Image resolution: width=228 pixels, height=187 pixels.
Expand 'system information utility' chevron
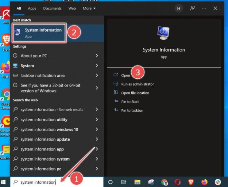(97, 120)
